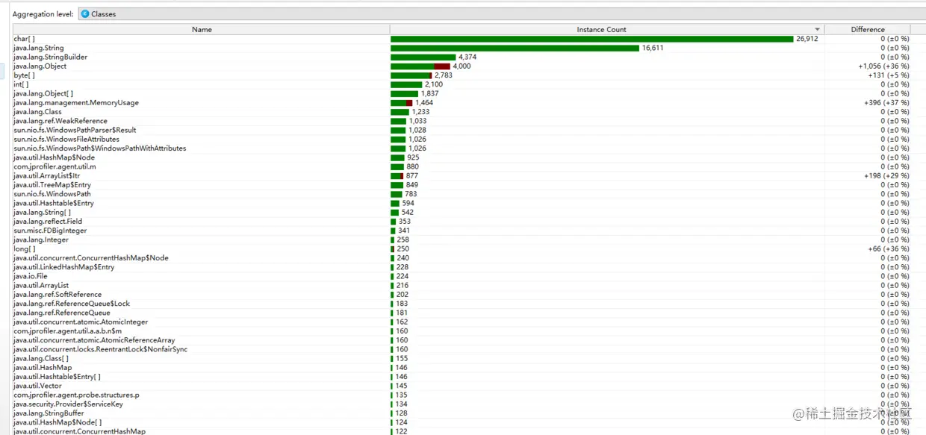Select sun.nio.fs.WindowsFileAttributes row
926x435 pixels.
(462, 139)
